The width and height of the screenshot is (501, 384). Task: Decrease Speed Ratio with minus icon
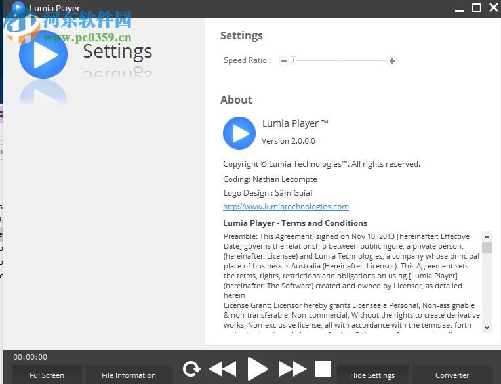[x=284, y=61]
